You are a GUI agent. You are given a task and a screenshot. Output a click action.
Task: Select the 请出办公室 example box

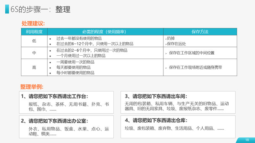click(66, 127)
